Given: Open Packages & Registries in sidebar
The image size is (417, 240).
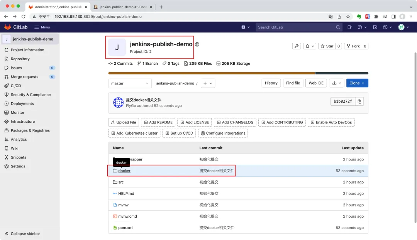Looking at the screenshot, I should click(x=30, y=130).
